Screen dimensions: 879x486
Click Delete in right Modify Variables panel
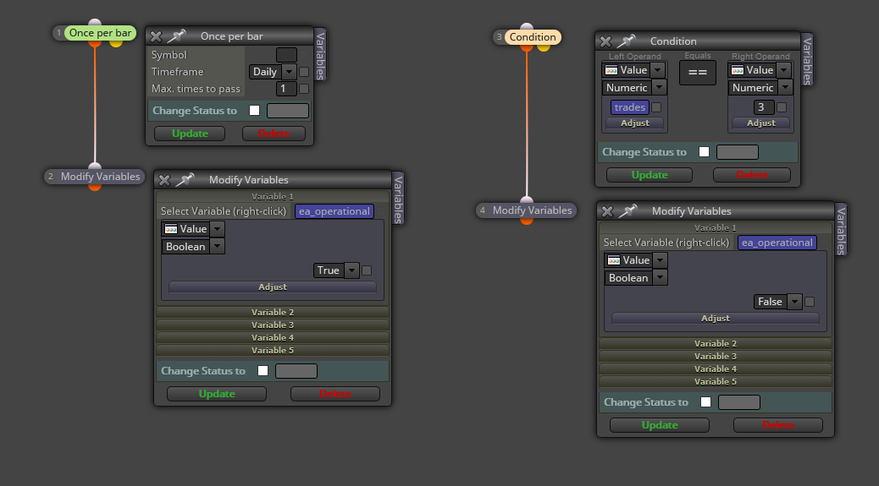click(778, 426)
